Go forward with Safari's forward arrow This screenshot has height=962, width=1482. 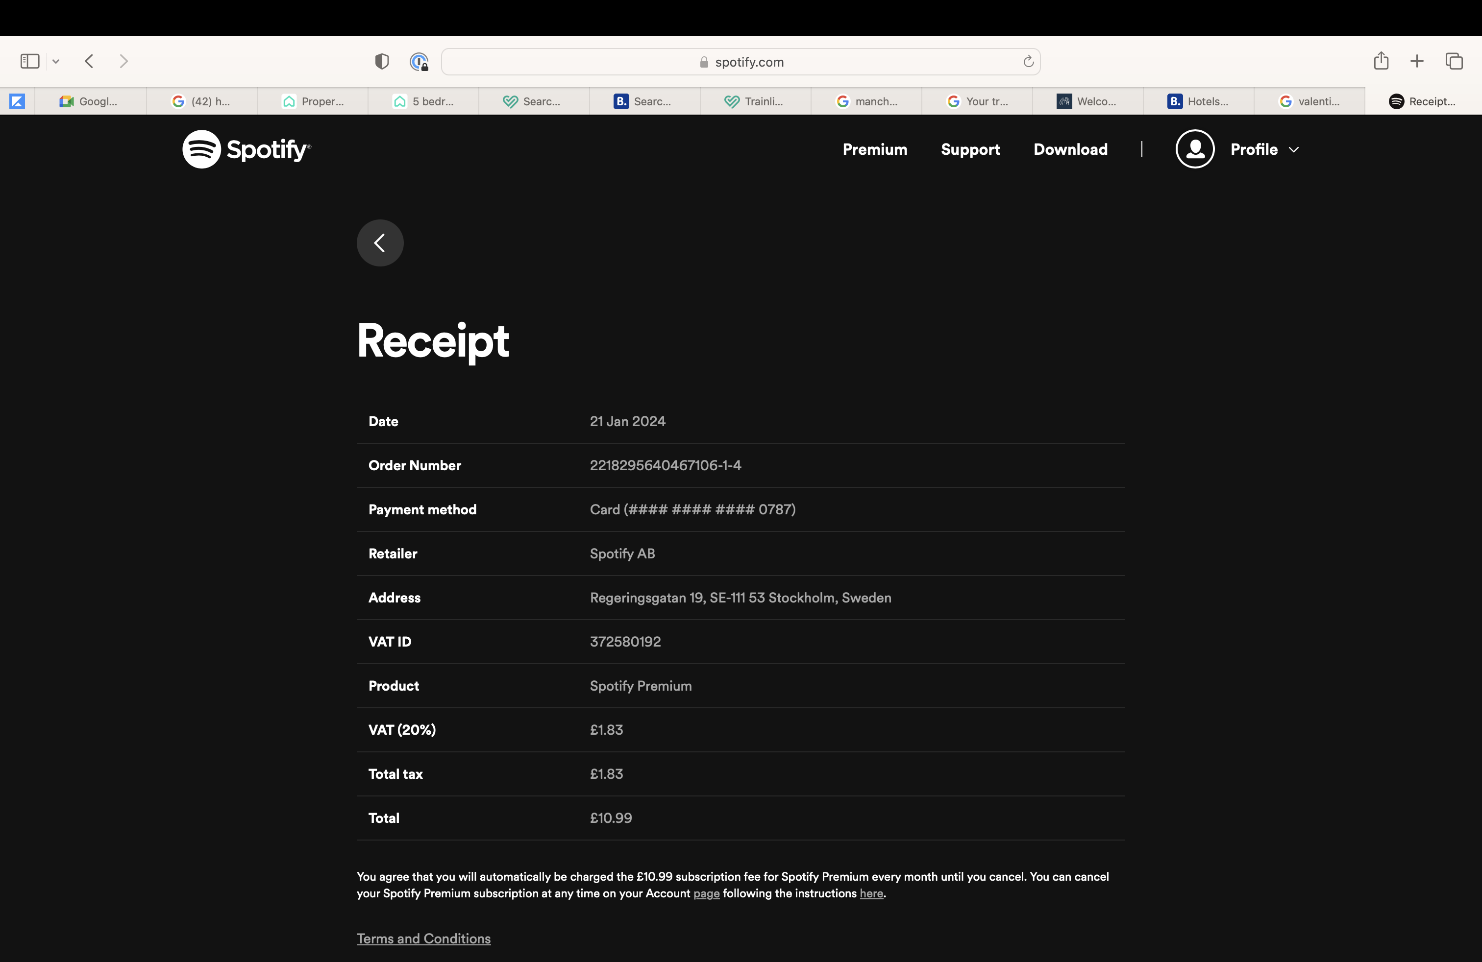(x=124, y=61)
